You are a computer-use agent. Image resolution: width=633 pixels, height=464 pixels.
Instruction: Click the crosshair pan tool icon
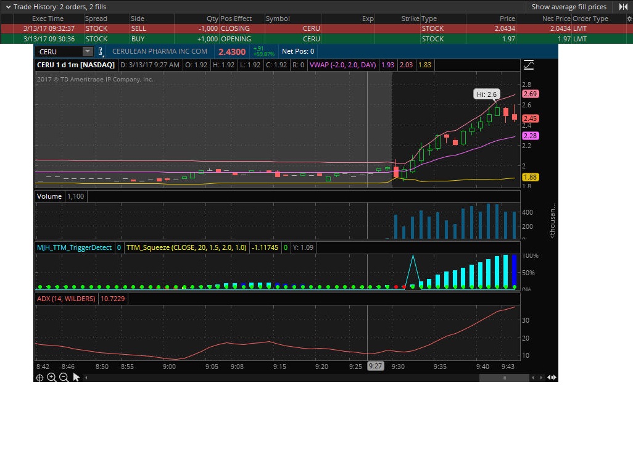(x=39, y=378)
